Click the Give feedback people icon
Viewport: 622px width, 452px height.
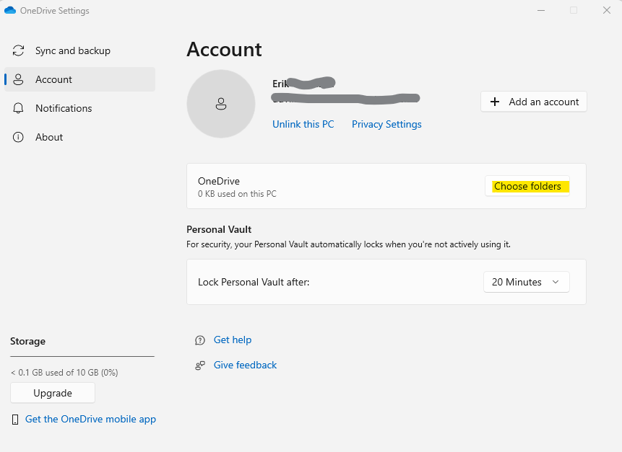pos(200,365)
